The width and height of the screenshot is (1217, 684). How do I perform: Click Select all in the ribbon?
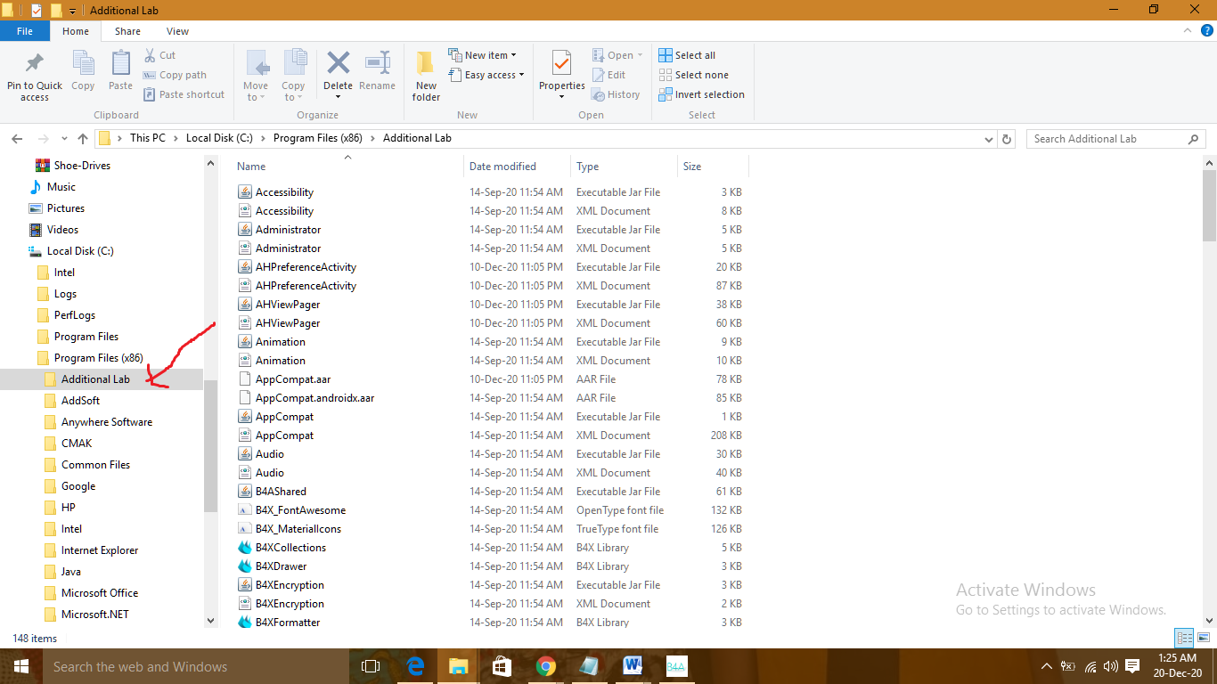tap(687, 55)
